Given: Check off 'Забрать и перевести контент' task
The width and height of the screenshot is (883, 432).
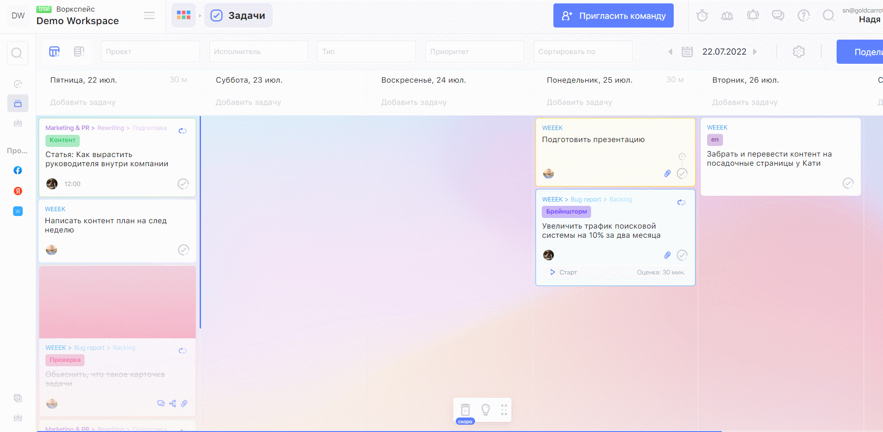Looking at the screenshot, I should coord(848,183).
